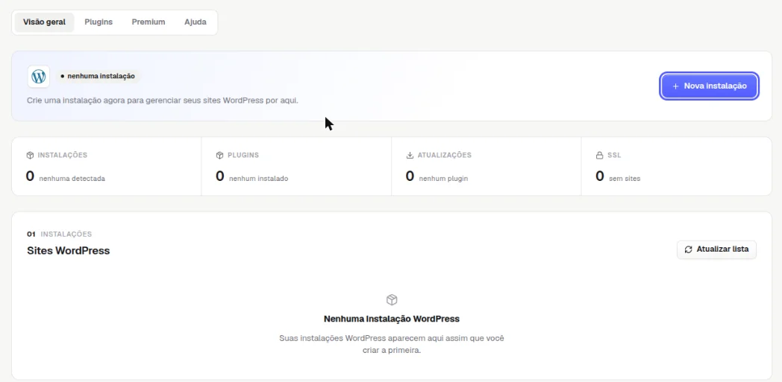Click the 'sem sites' text
The width and height of the screenshot is (782, 382).
coord(625,179)
